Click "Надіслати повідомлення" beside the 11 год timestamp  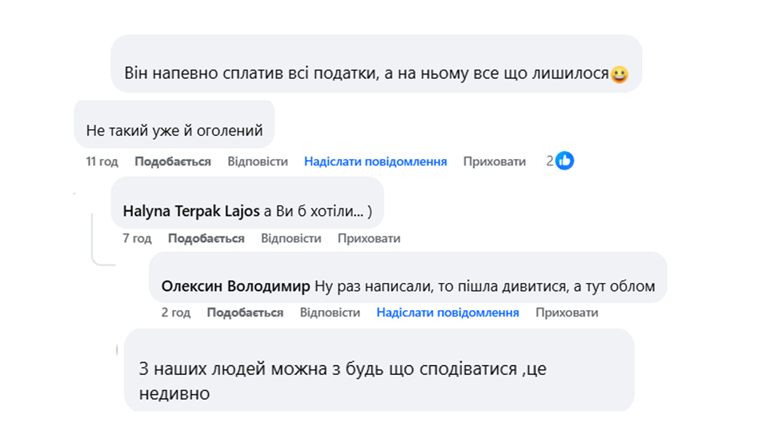click(x=375, y=162)
